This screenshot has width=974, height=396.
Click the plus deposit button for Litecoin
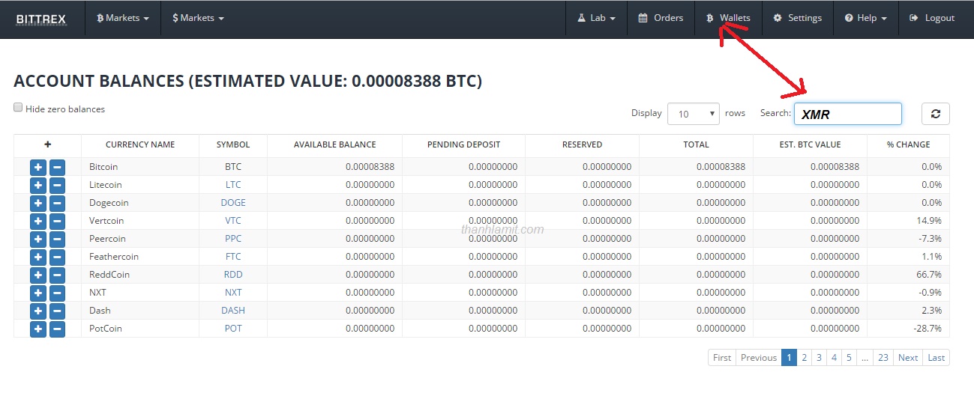click(38, 185)
